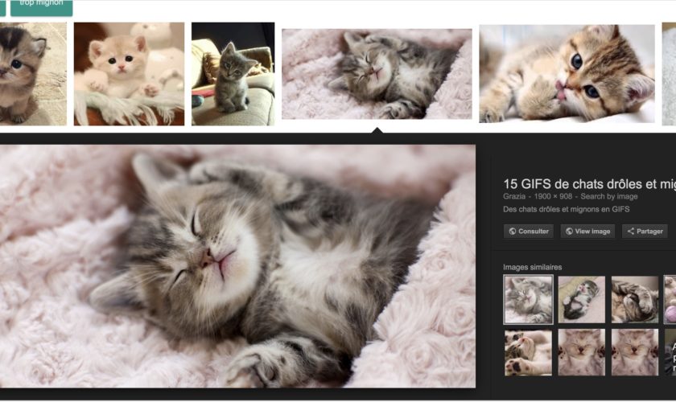Image resolution: width=676 pixels, height=402 pixels.
Task: Click the 'Des chats drôles et mignons en GIFS' description
Action: click(x=566, y=209)
